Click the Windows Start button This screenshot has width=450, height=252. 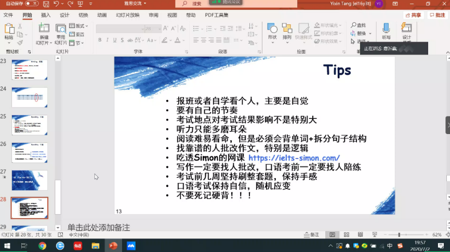[x=7, y=246]
